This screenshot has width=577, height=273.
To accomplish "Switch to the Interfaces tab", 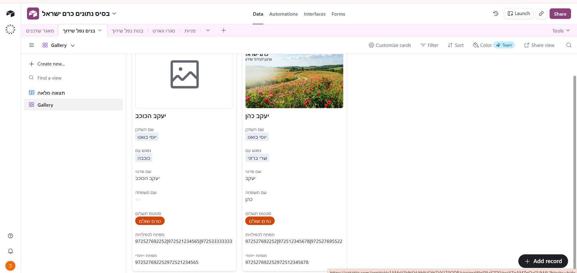I will (x=315, y=14).
